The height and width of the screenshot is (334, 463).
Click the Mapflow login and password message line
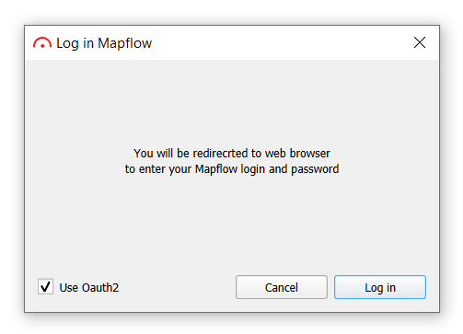tap(232, 169)
